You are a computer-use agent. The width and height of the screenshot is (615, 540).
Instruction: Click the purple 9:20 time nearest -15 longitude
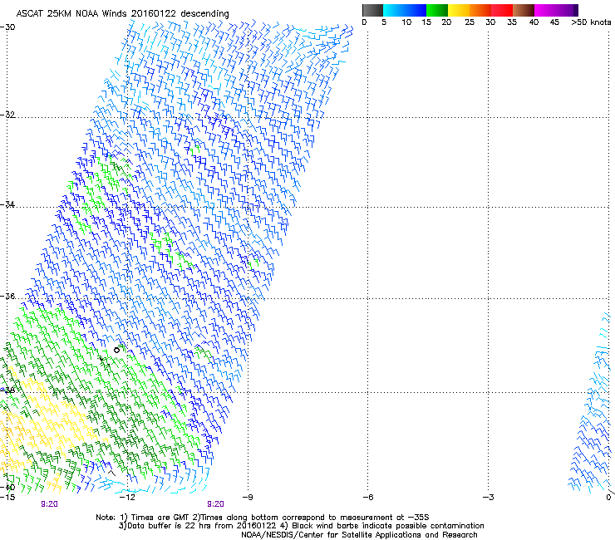point(49,504)
